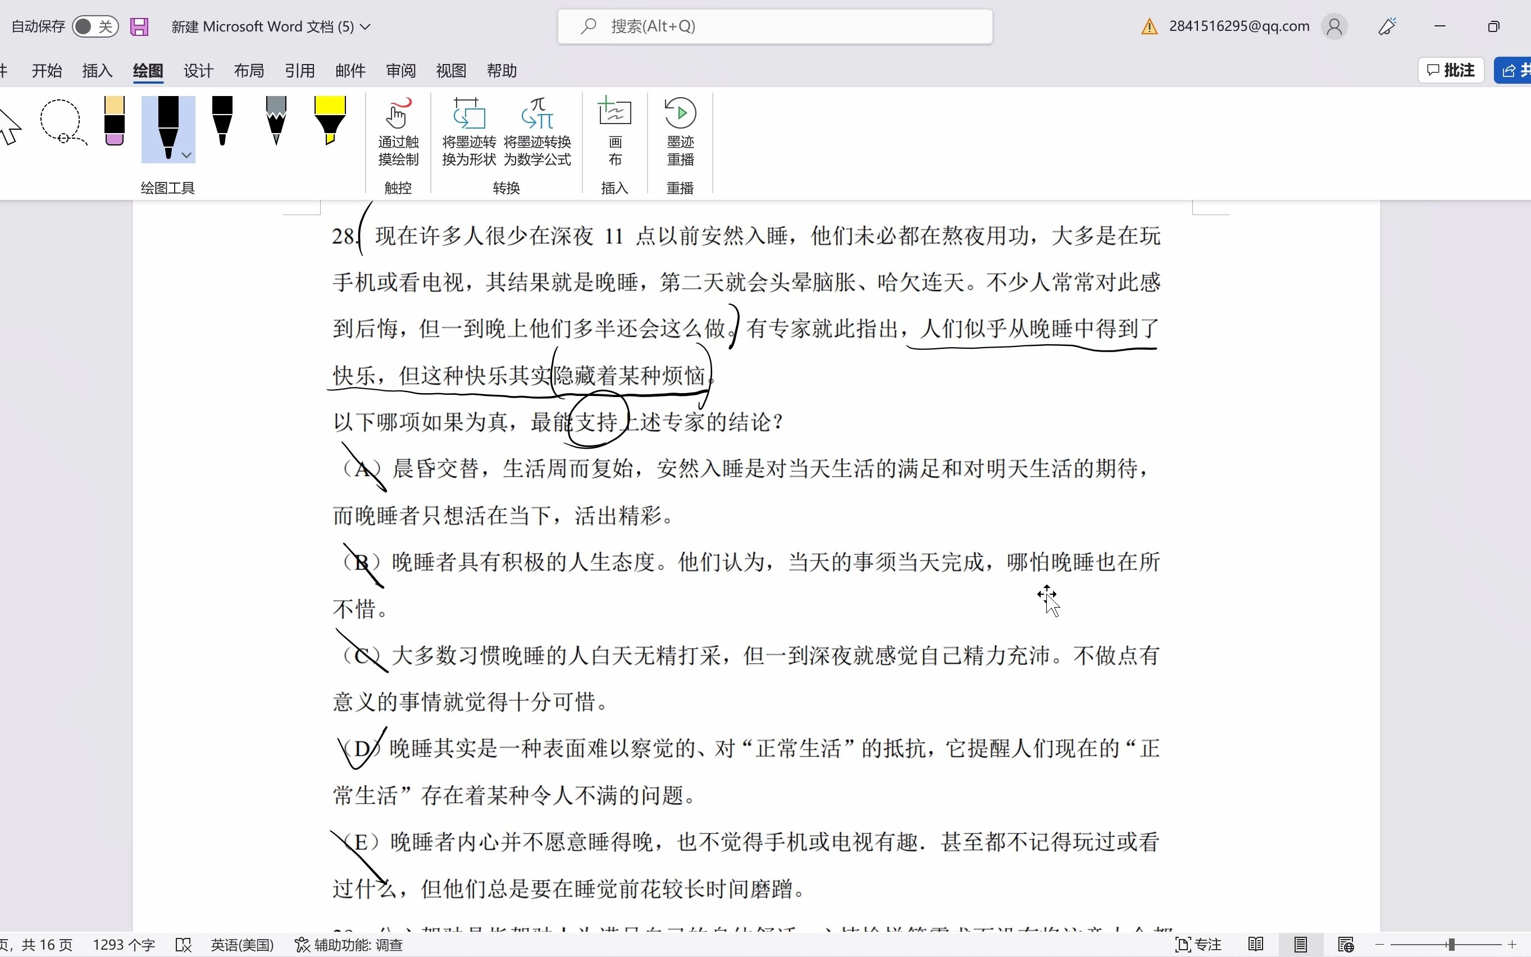Switch to read mode view
Screen dimensions: 1531x957
point(1256,945)
